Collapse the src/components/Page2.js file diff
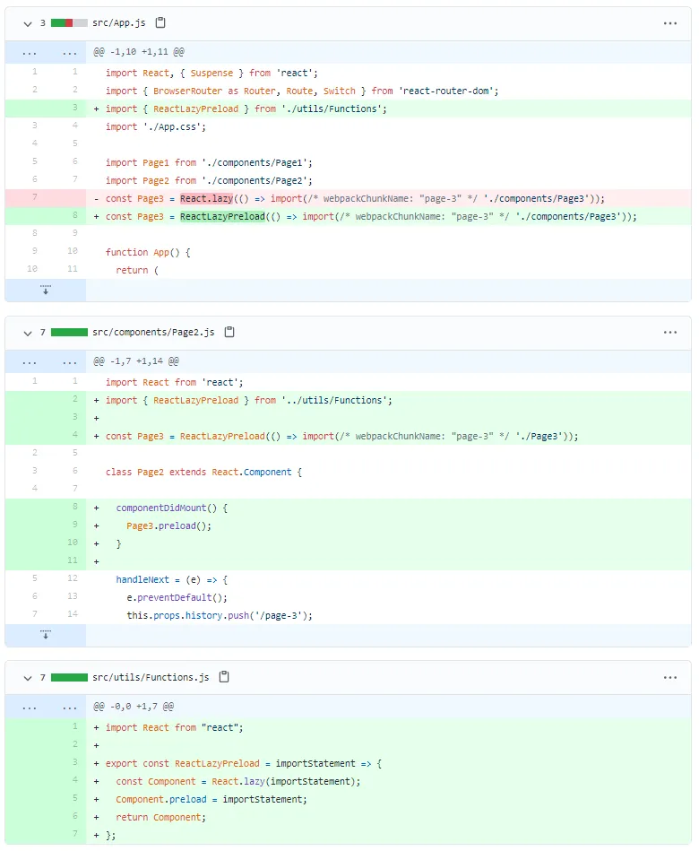 [28, 333]
